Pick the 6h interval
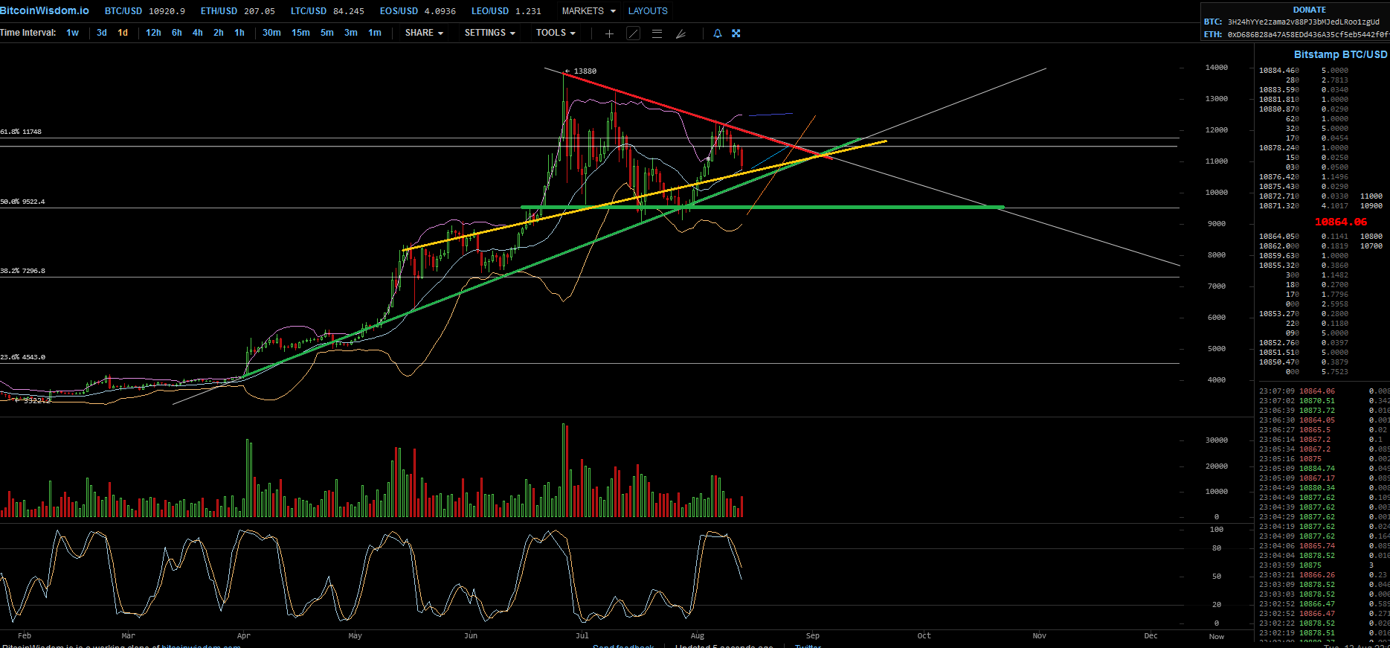This screenshot has width=1390, height=648. click(x=177, y=33)
